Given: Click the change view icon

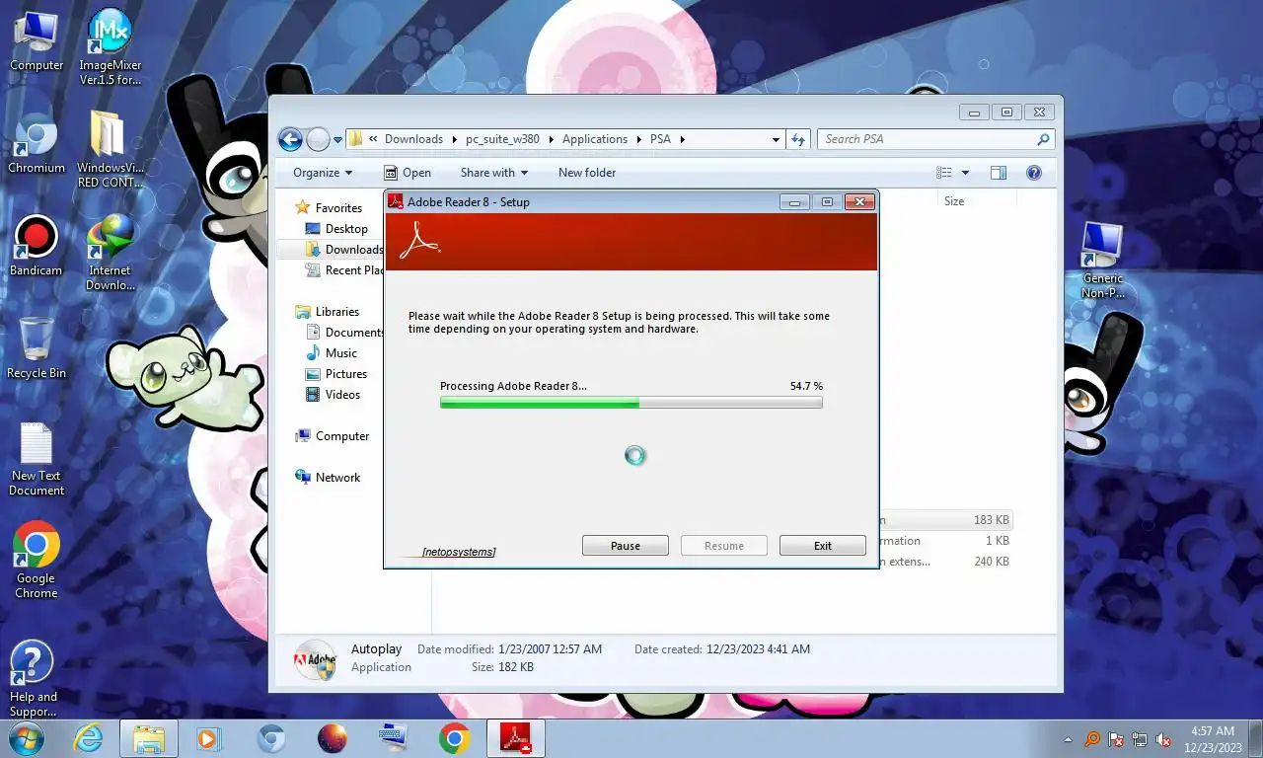Looking at the screenshot, I should coord(944,173).
